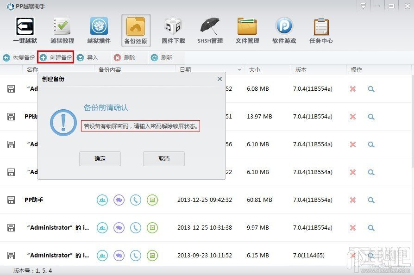Screen dimensions: 414x275
Task: Open the magnifier to inspect the PP助手 backup
Action: (371, 200)
